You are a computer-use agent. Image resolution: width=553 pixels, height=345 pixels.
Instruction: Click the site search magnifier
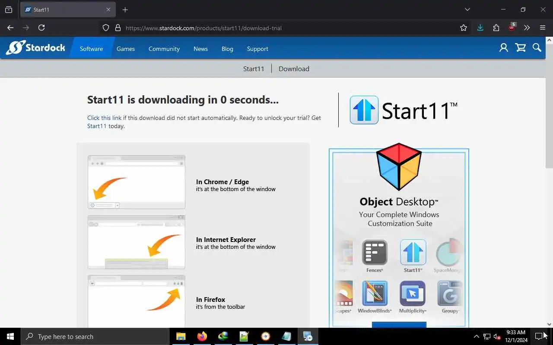537,47
